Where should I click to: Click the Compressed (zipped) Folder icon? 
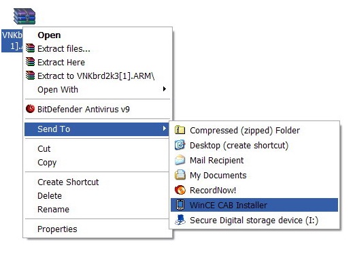(180, 130)
